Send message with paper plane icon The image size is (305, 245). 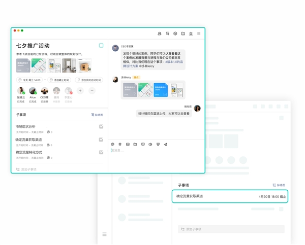tap(166, 144)
